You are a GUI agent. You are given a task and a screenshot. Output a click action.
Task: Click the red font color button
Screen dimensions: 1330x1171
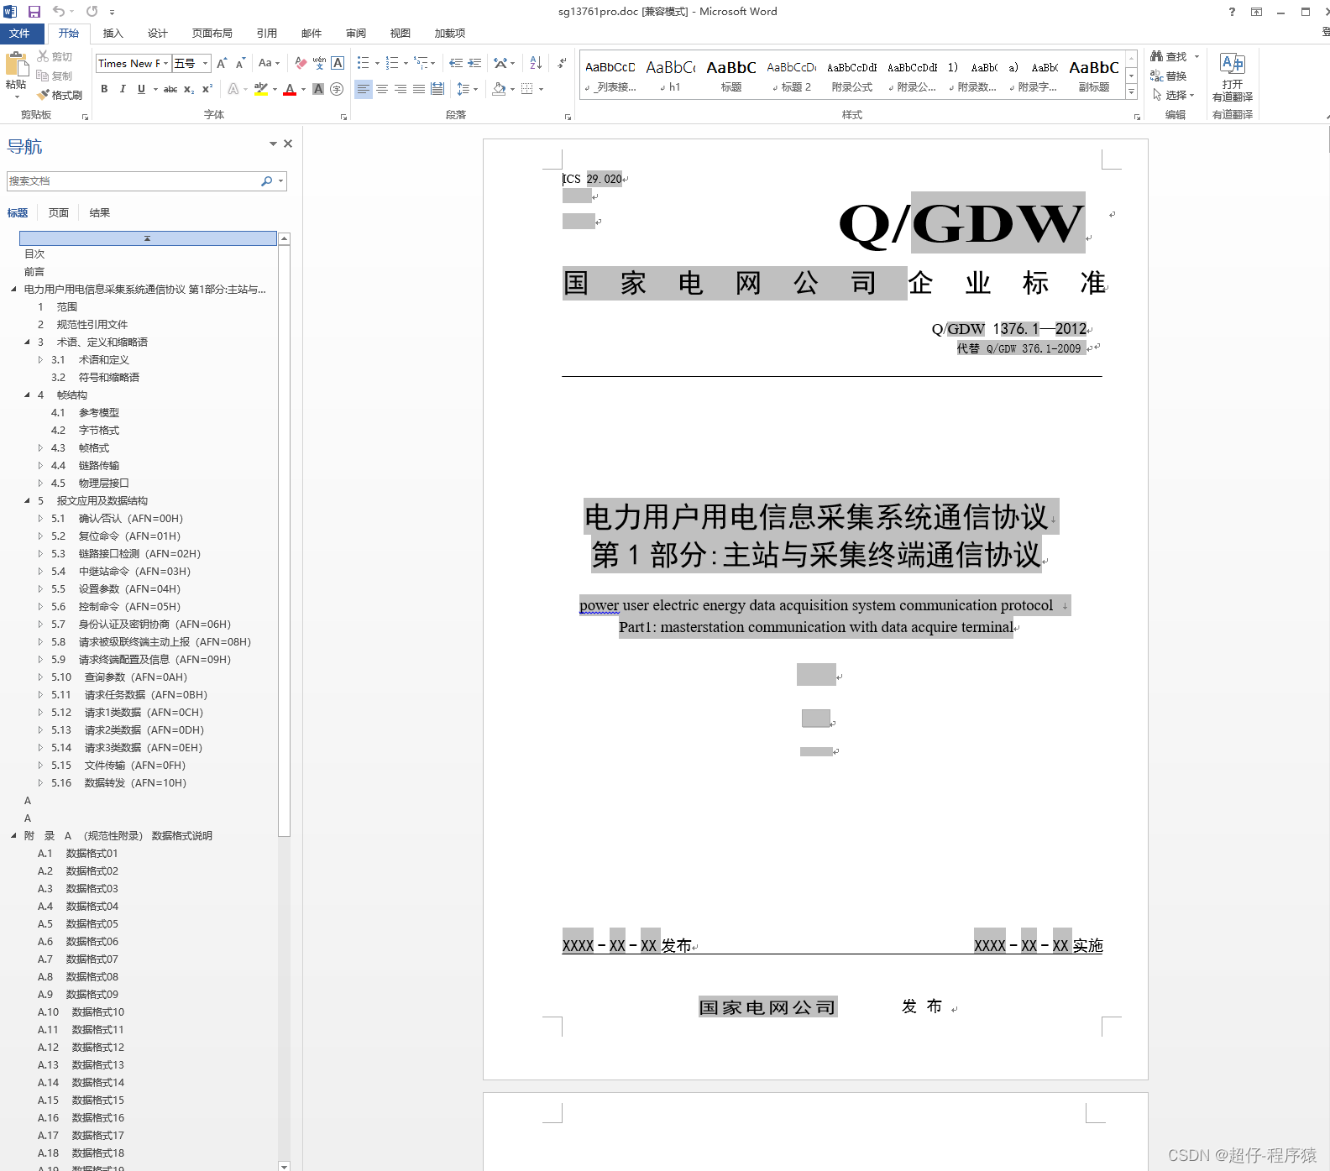(x=290, y=89)
